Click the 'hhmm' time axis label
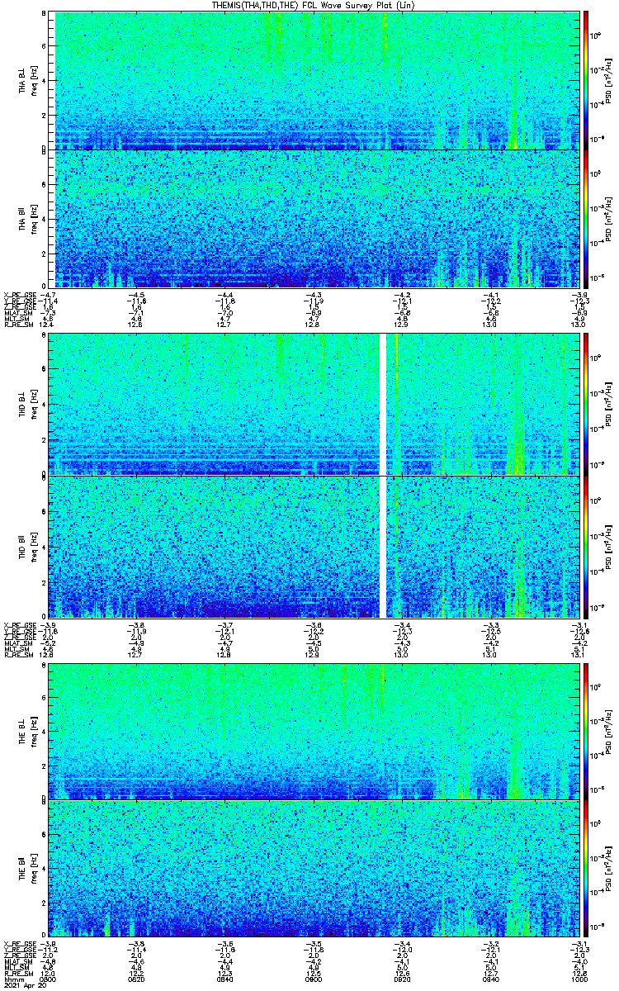Viewport: 619px width, 991px height. click(12, 979)
